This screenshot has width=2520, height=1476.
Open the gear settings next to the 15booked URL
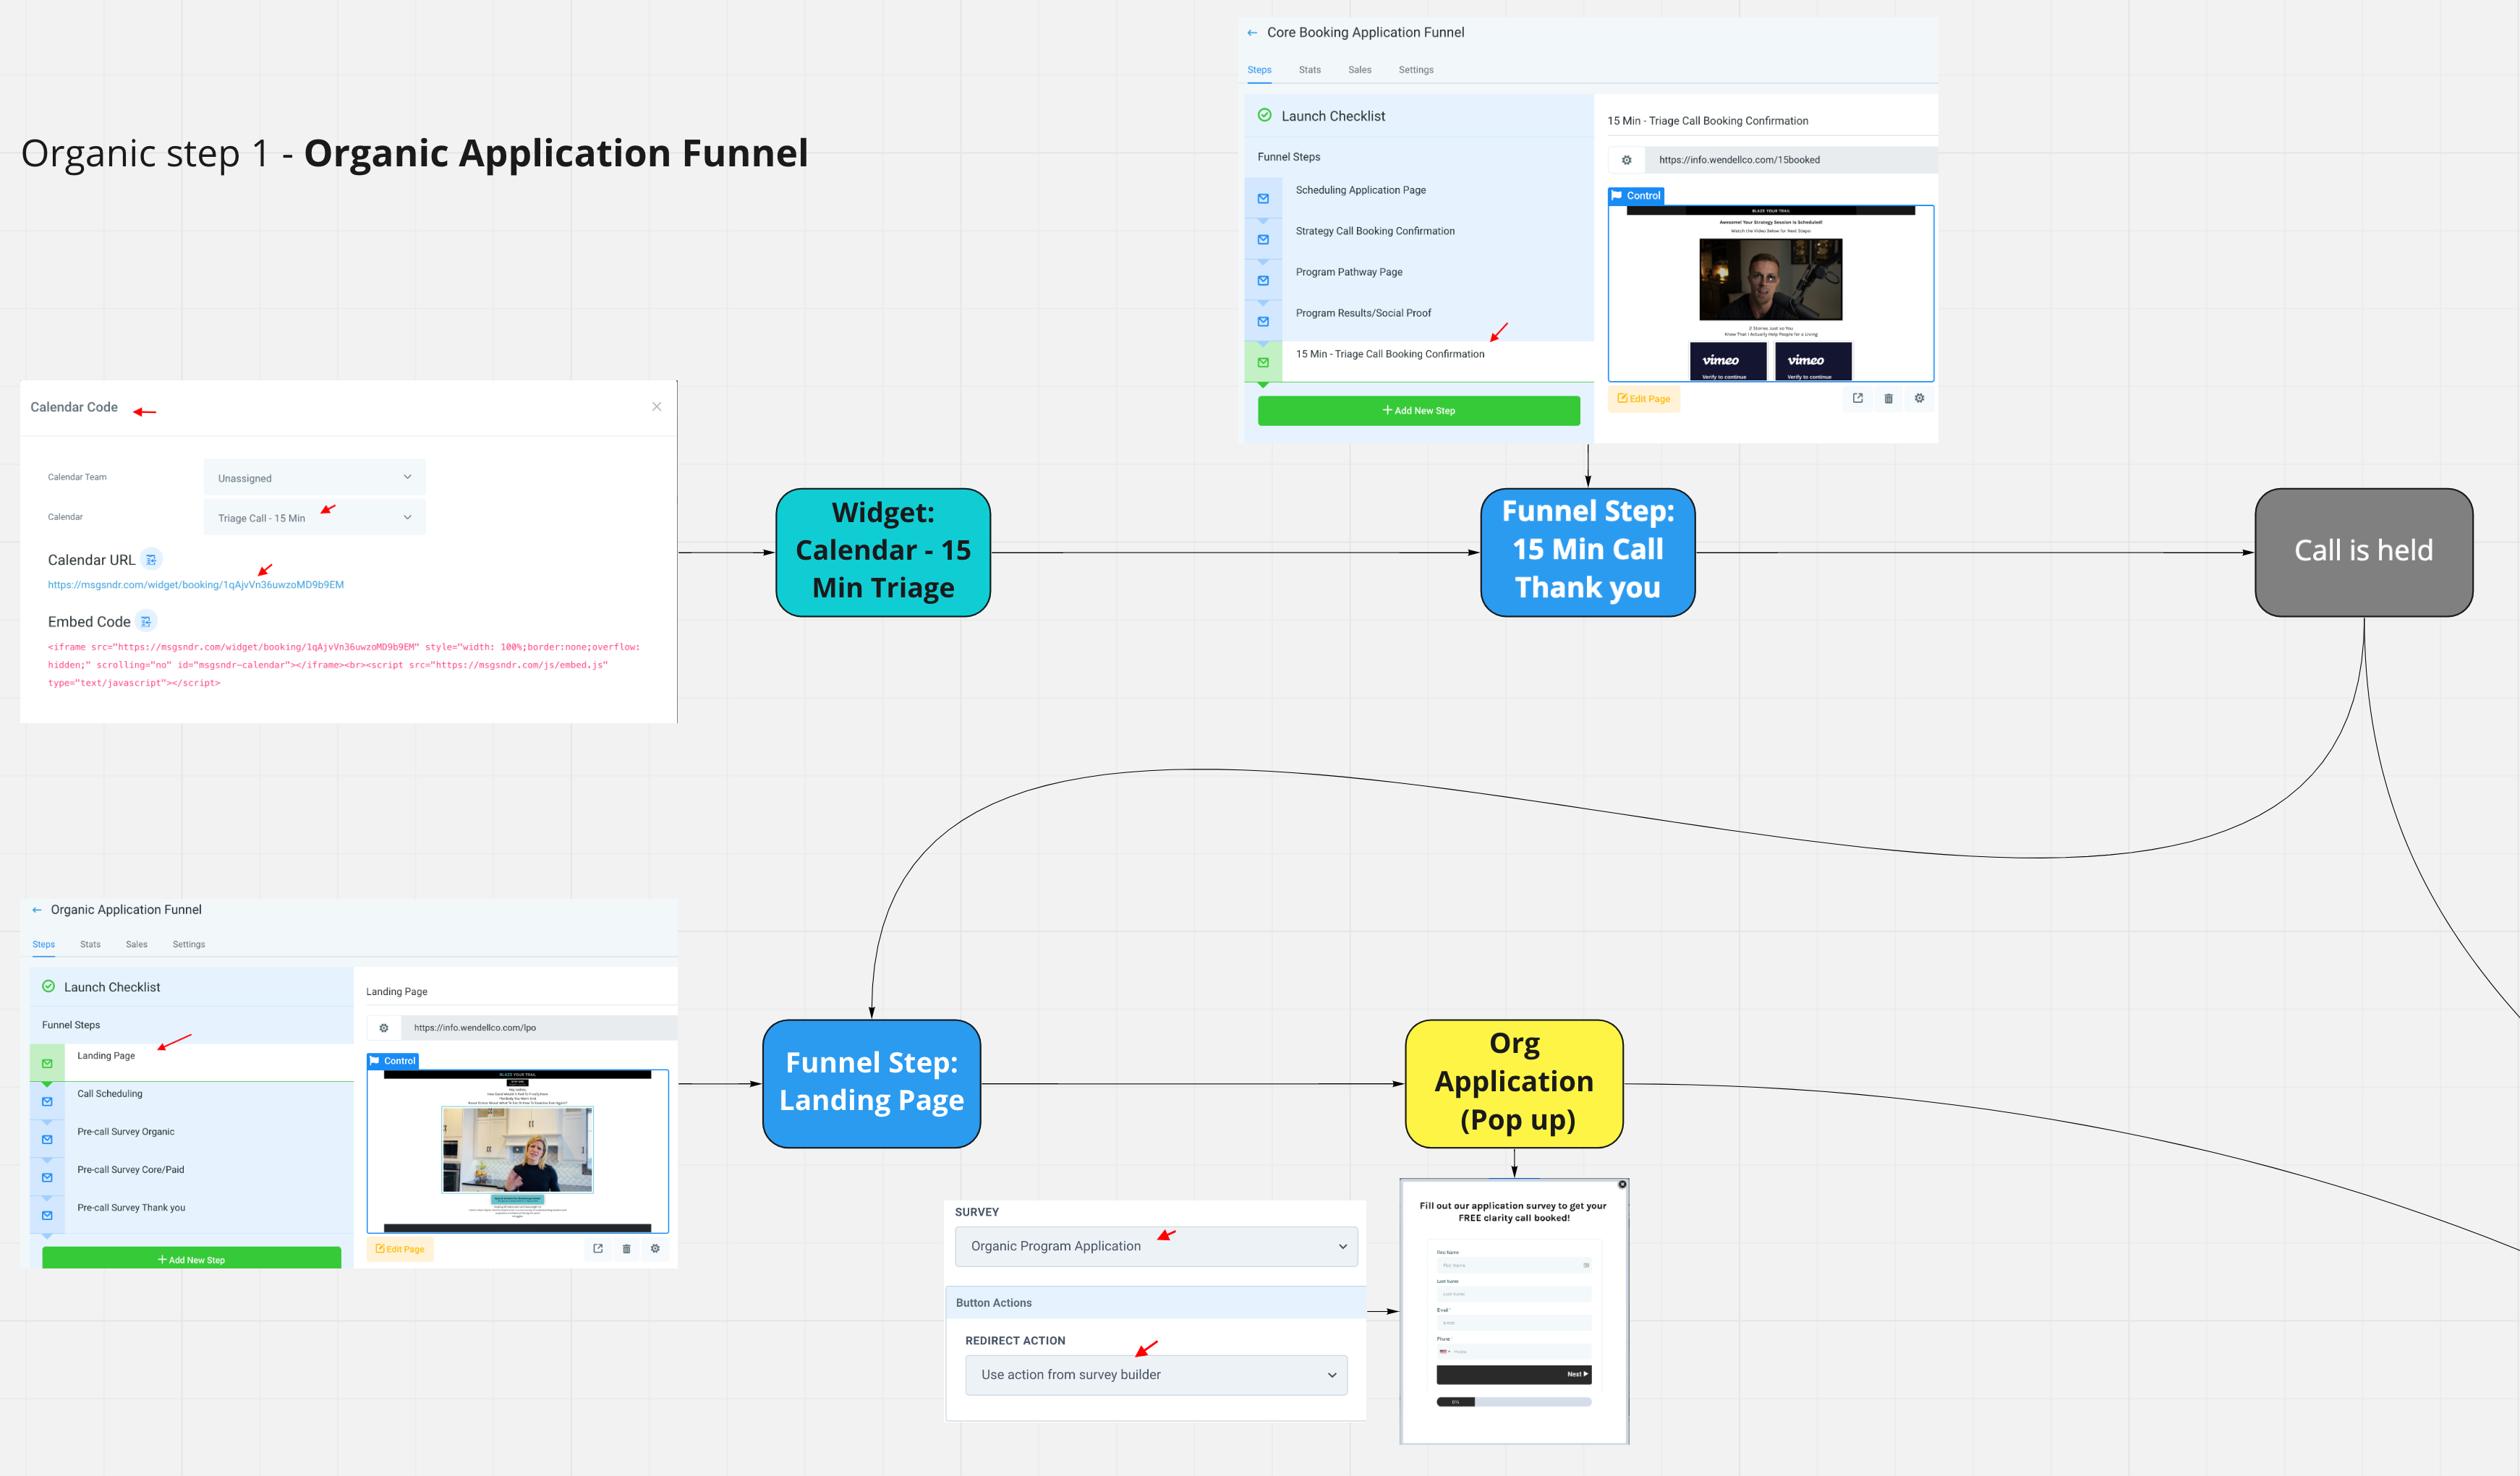click(x=1626, y=159)
